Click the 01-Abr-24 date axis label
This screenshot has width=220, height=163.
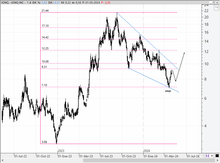(171, 156)
